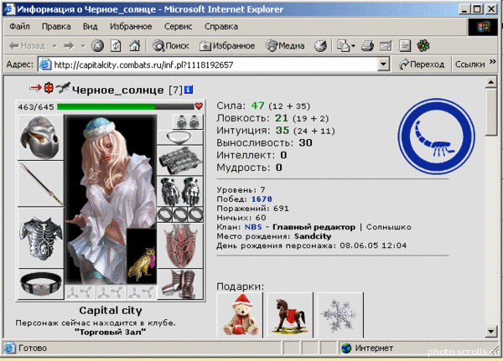Open the Сервис menu
Viewport: 503px width, 361px height.
178,26
